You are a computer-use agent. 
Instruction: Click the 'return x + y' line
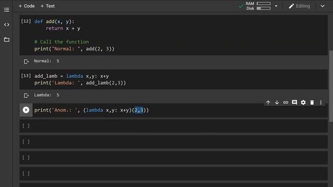click(x=63, y=29)
